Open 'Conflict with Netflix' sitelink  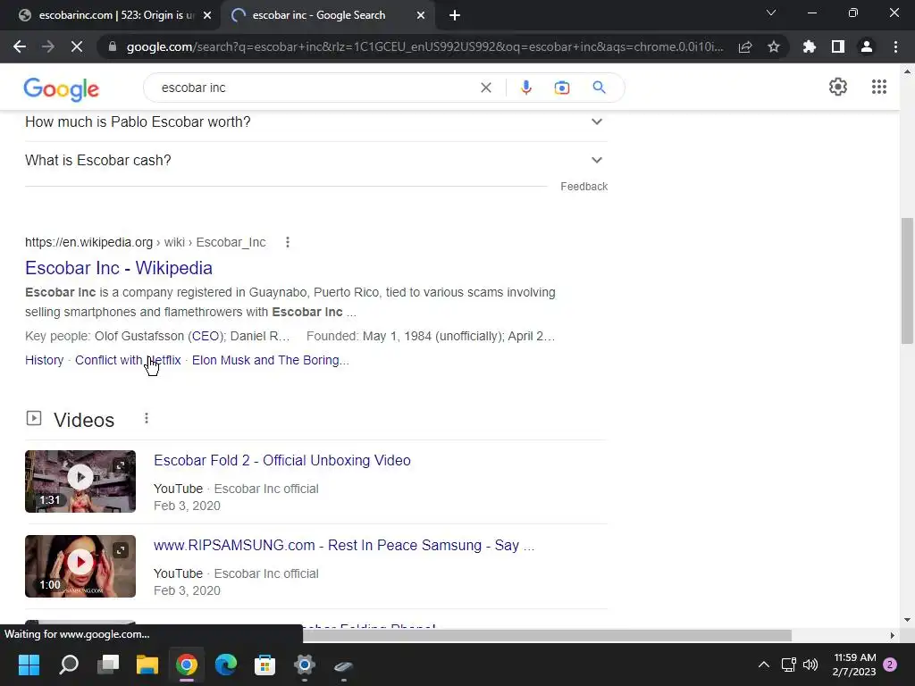click(128, 360)
